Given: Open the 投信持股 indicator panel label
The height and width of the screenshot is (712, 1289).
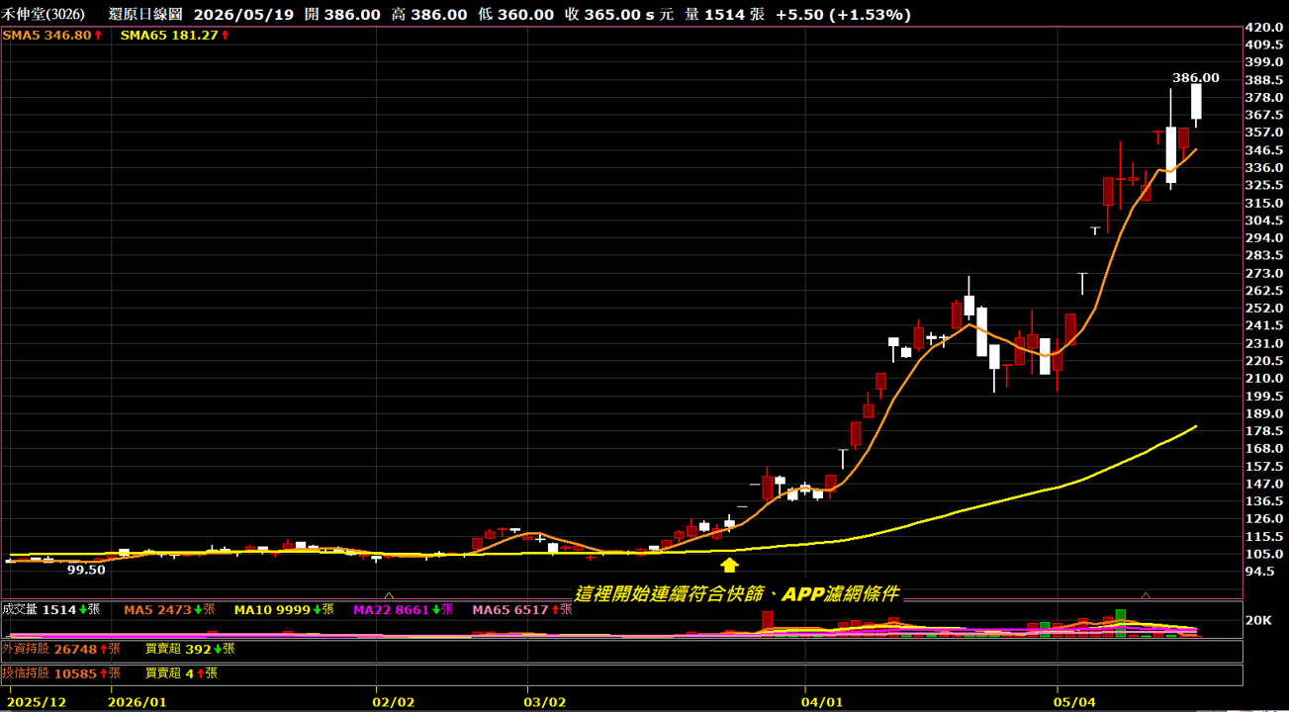Looking at the screenshot, I should (x=26, y=673).
